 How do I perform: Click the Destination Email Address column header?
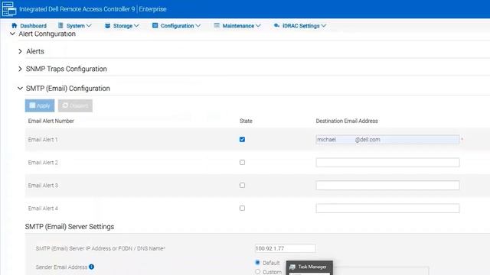(347, 121)
